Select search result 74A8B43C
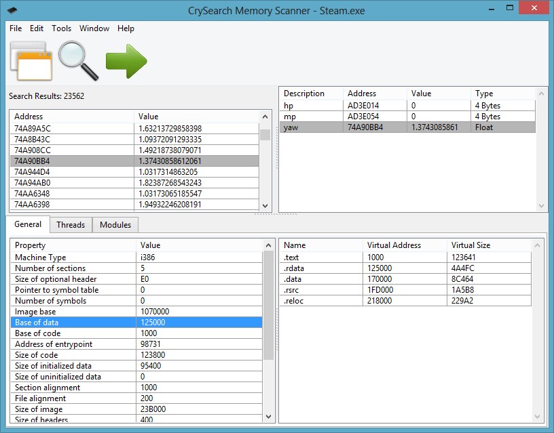554x433 pixels. pos(134,140)
